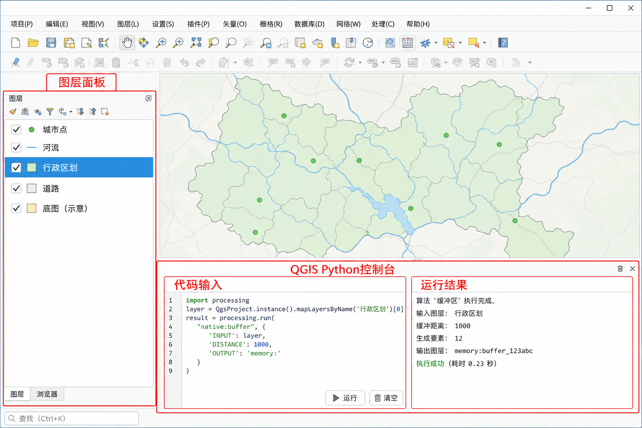Image resolution: width=642 pixels, height=428 pixels.
Task: Open 数据库(D) menu
Action: coord(309,24)
